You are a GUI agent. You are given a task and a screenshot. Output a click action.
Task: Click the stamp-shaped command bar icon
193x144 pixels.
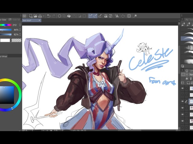point(117,16)
